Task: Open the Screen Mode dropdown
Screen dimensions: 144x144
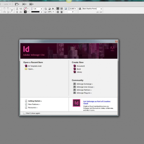Action: click(24, 4)
